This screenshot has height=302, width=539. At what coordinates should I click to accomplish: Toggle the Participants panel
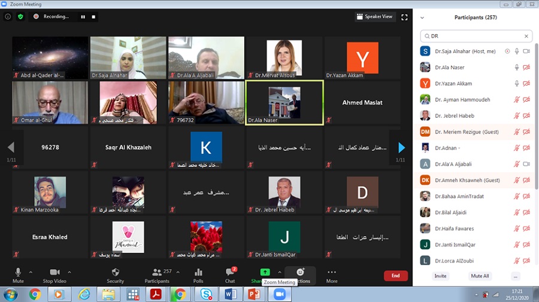coord(157,276)
